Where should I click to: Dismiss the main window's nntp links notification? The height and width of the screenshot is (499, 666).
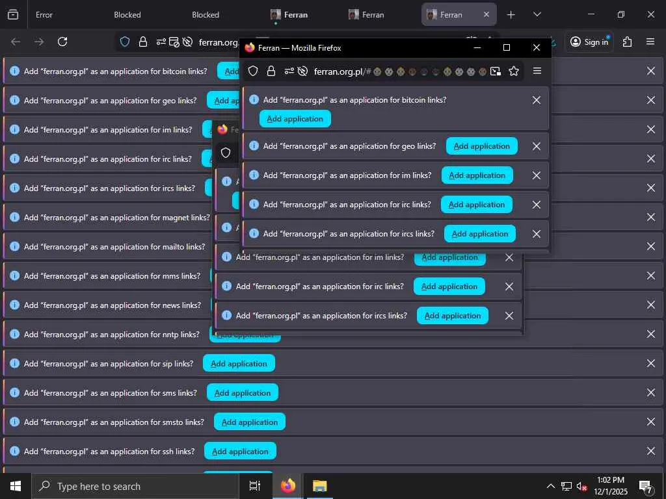coord(650,335)
